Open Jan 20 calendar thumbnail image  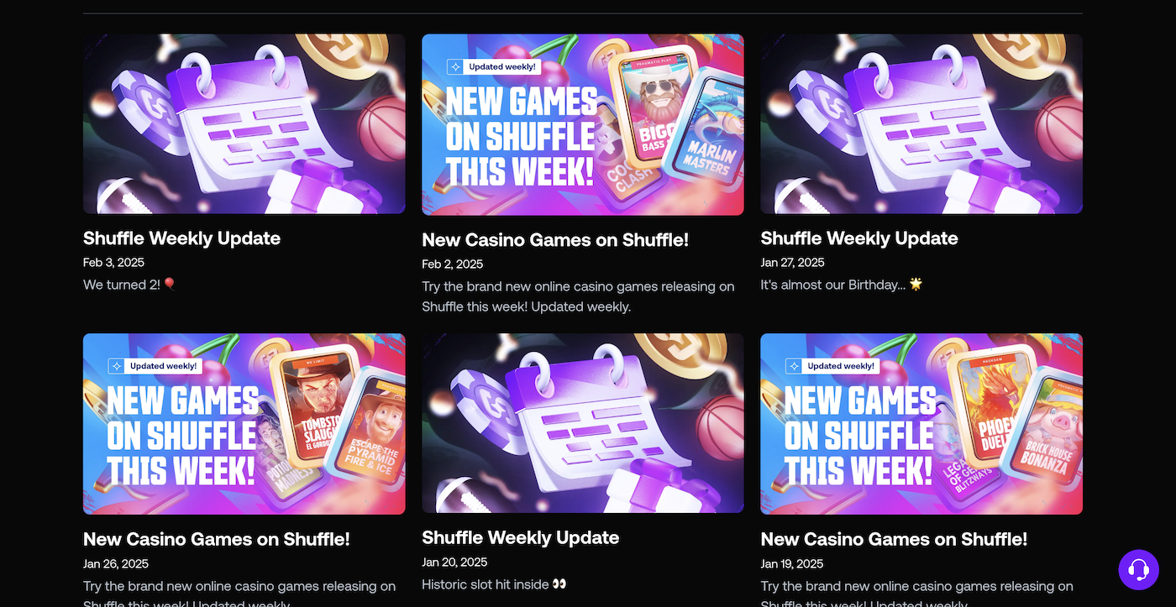tap(583, 423)
